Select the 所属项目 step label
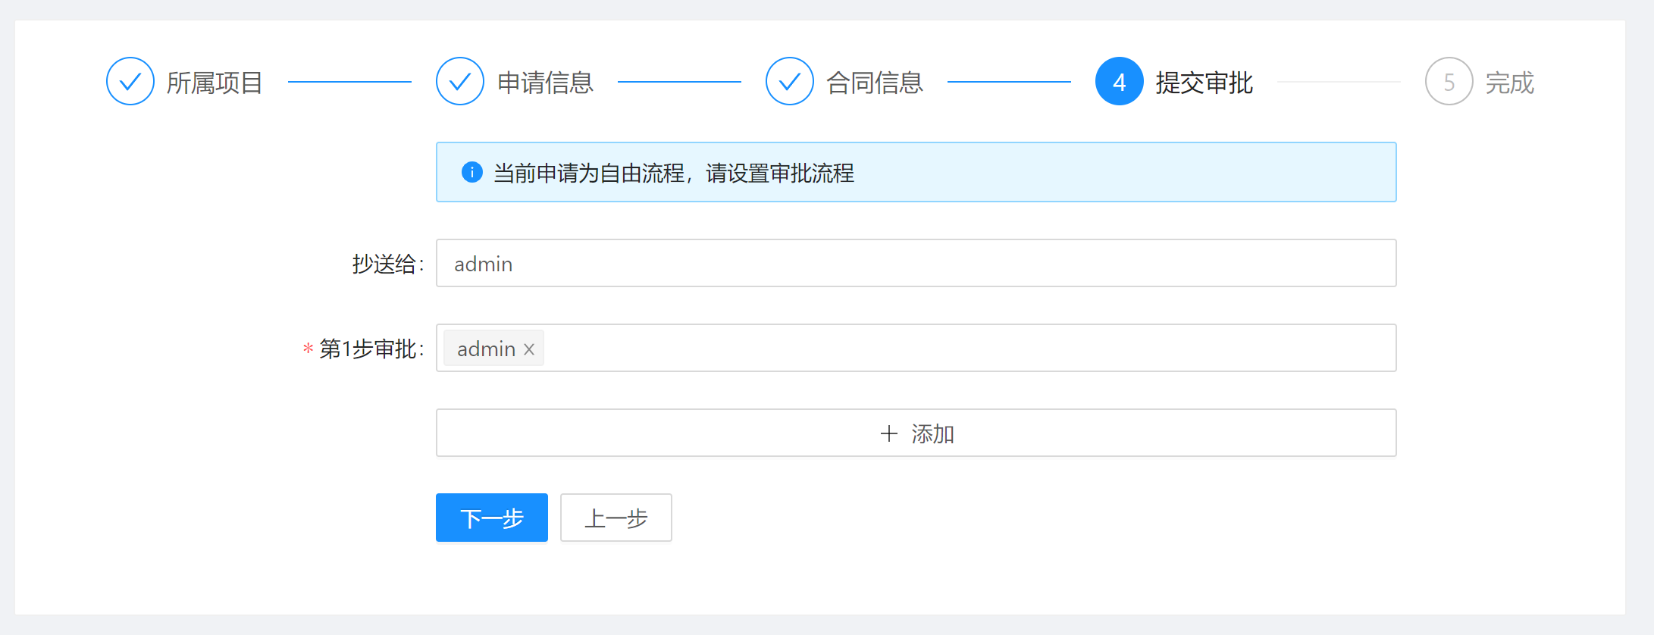Image resolution: width=1654 pixels, height=635 pixels. tap(215, 82)
